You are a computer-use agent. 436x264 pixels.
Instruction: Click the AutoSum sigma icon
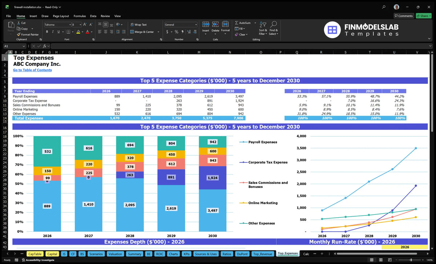(237, 23)
